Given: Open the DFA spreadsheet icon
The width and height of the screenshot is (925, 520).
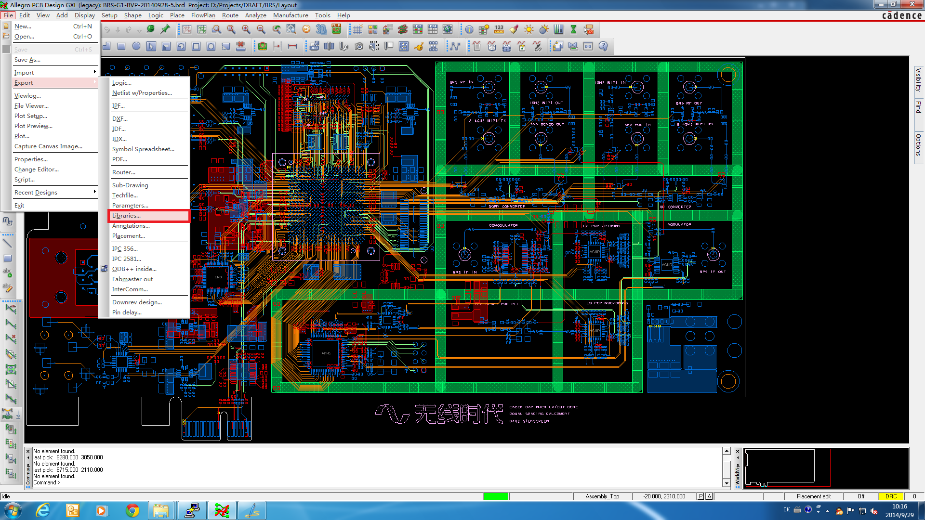Looking at the screenshot, I should [433, 29].
